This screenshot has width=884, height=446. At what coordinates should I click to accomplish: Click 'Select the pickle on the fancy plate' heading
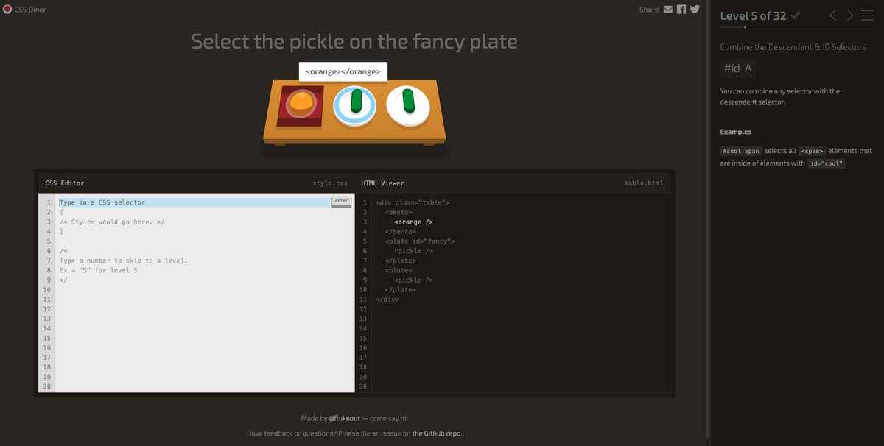pyautogui.click(x=354, y=41)
